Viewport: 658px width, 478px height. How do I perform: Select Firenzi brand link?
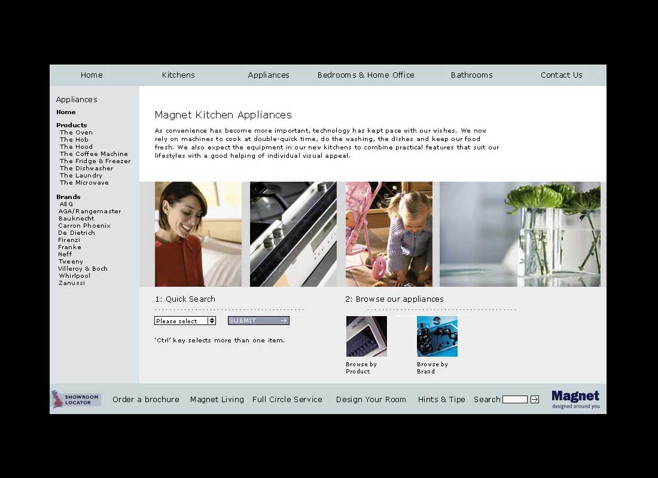69,240
